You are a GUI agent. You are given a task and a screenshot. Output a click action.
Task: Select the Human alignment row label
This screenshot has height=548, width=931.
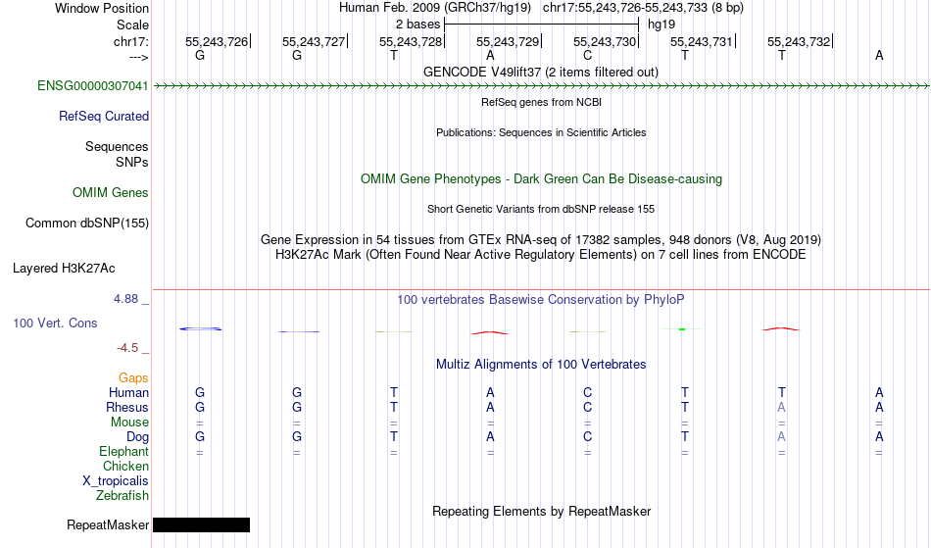point(128,392)
